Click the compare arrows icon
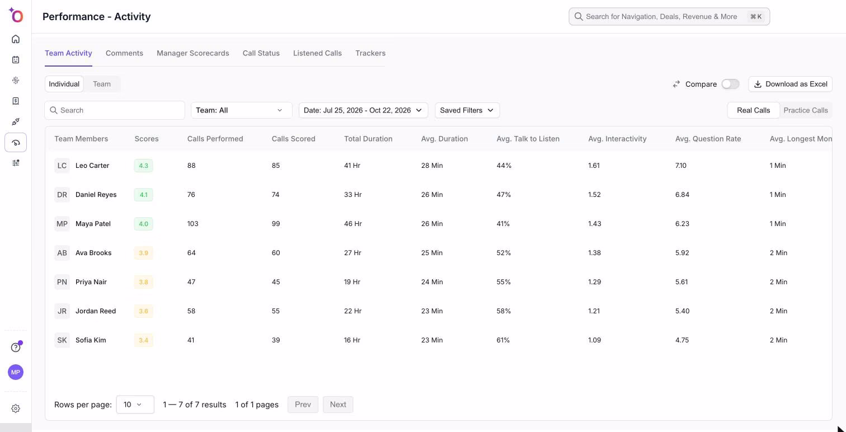 [676, 84]
